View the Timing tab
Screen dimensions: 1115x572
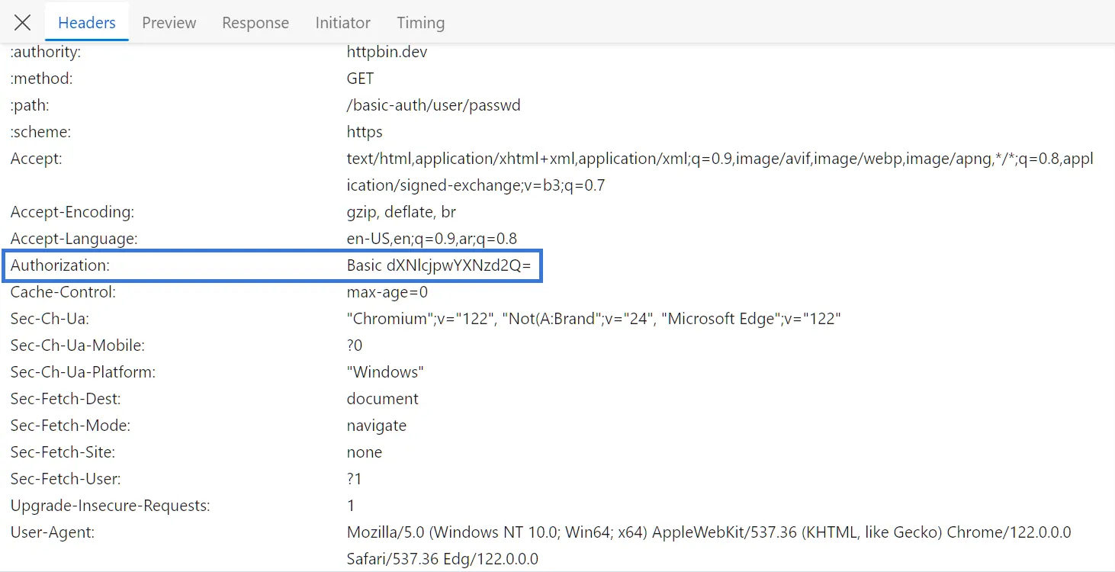420,22
